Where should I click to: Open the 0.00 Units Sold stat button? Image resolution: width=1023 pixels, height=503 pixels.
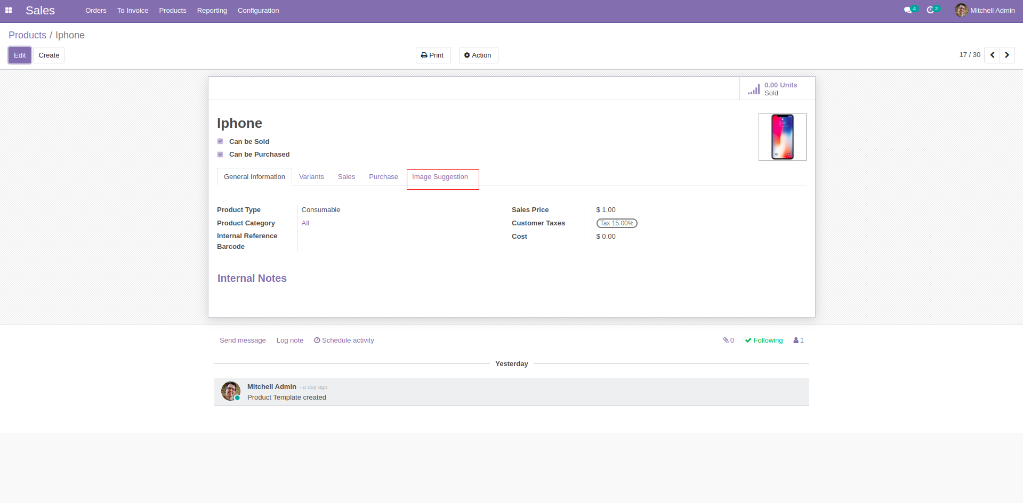(777, 88)
